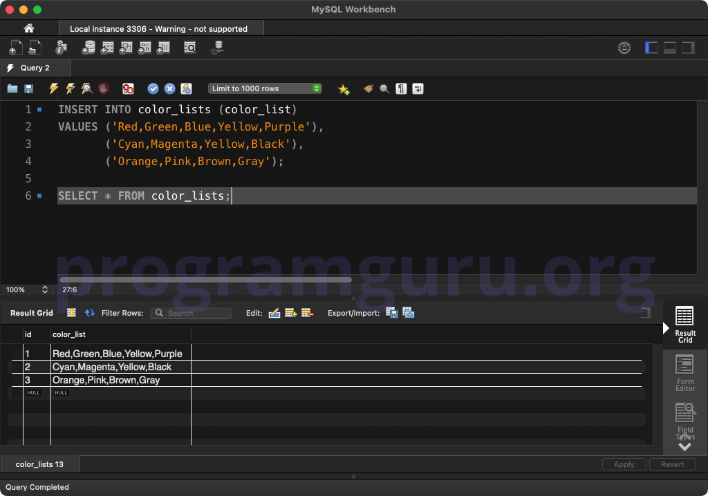
Task: Open the color_lists 13 result tab
Action: pyautogui.click(x=39, y=464)
